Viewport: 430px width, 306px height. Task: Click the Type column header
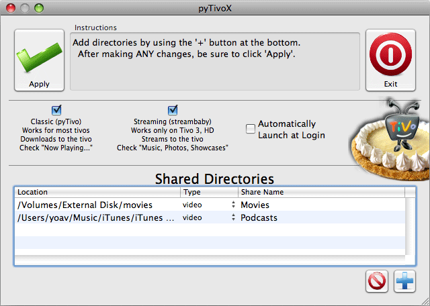(x=209, y=192)
